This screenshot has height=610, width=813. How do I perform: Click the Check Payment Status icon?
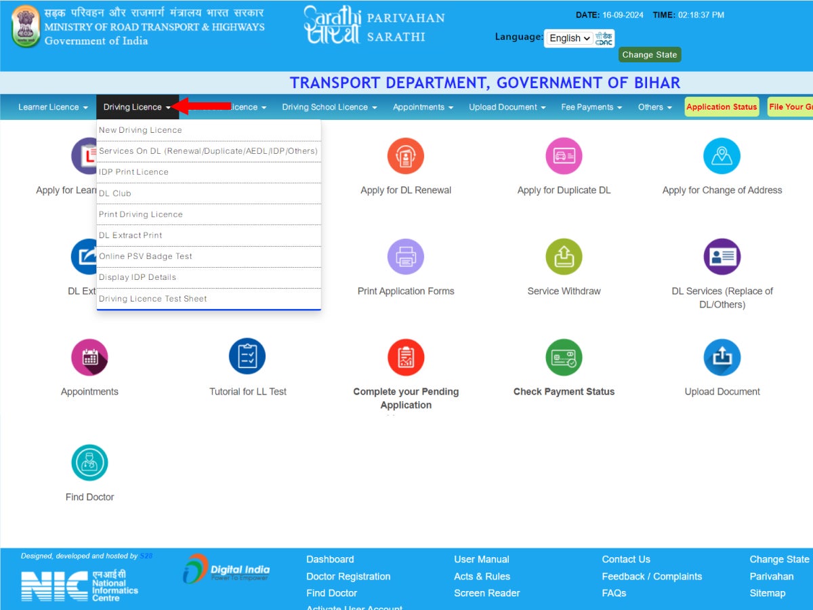click(x=564, y=357)
